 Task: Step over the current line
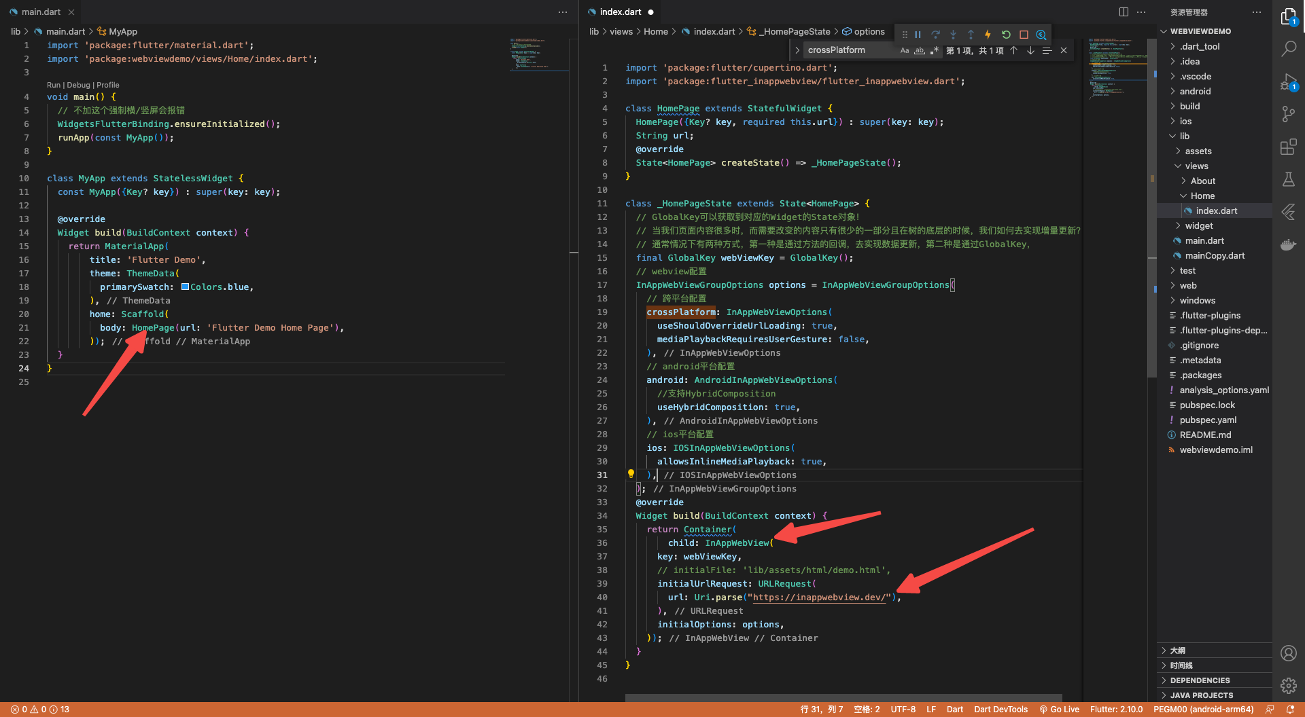(937, 35)
